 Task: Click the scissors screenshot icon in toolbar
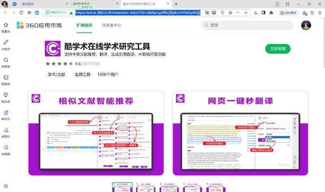point(256,13)
